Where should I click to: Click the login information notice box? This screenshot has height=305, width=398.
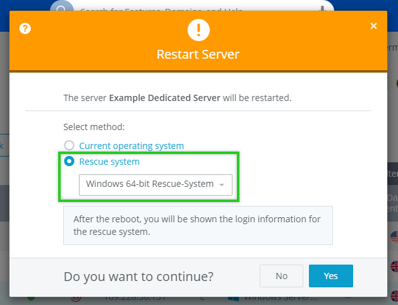click(198, 225)
